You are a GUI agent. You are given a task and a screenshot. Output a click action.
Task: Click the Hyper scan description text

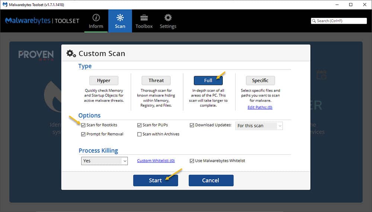coord(104,95)
